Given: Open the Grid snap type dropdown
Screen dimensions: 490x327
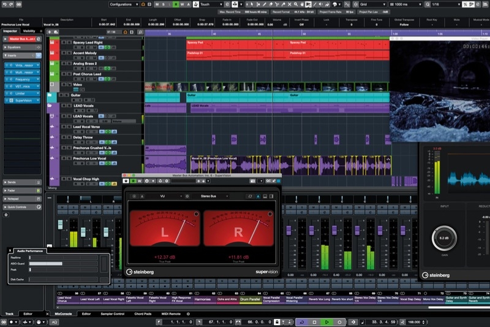Looking at the screenshot, I should pyautogui.click(x=373, y=4).
